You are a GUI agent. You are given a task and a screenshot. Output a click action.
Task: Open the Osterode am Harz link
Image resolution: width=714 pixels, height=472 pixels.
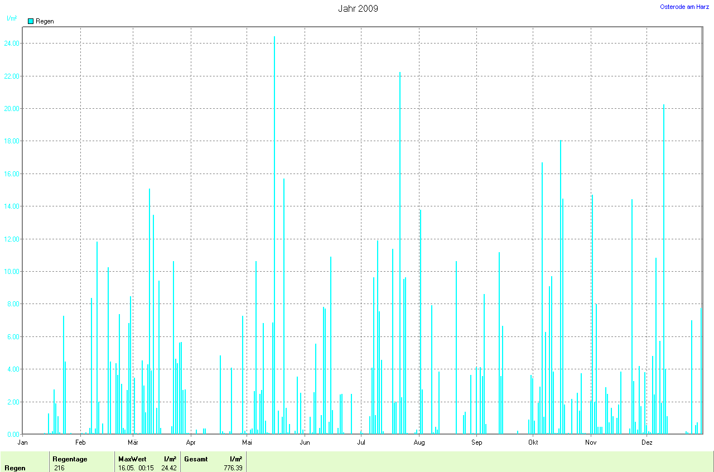684,7
